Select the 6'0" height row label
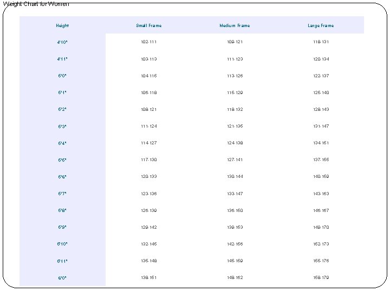390x292 pixels. (62, 278)
